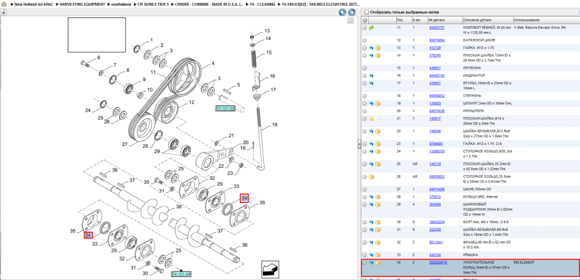Viewport: 580px width, 280px height.
Task: Open '74.140.03[02] - TAILINGS ELEVATORS' breadcrumb
Action: [x=320, y=4]
